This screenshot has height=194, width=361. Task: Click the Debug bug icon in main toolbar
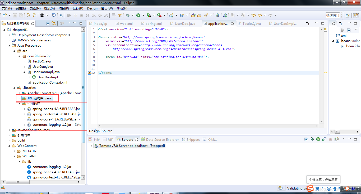coord(128,15)
